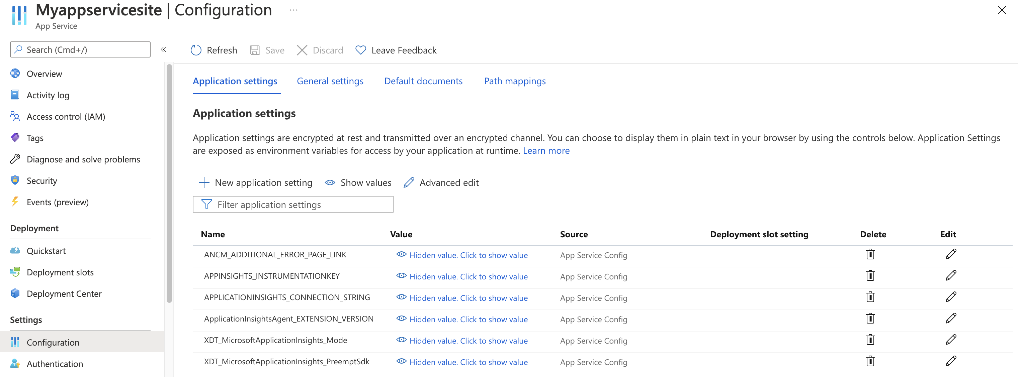
Task: Click the Filter application settings input field
Action: pyautogui.click(x=293, y=204)
